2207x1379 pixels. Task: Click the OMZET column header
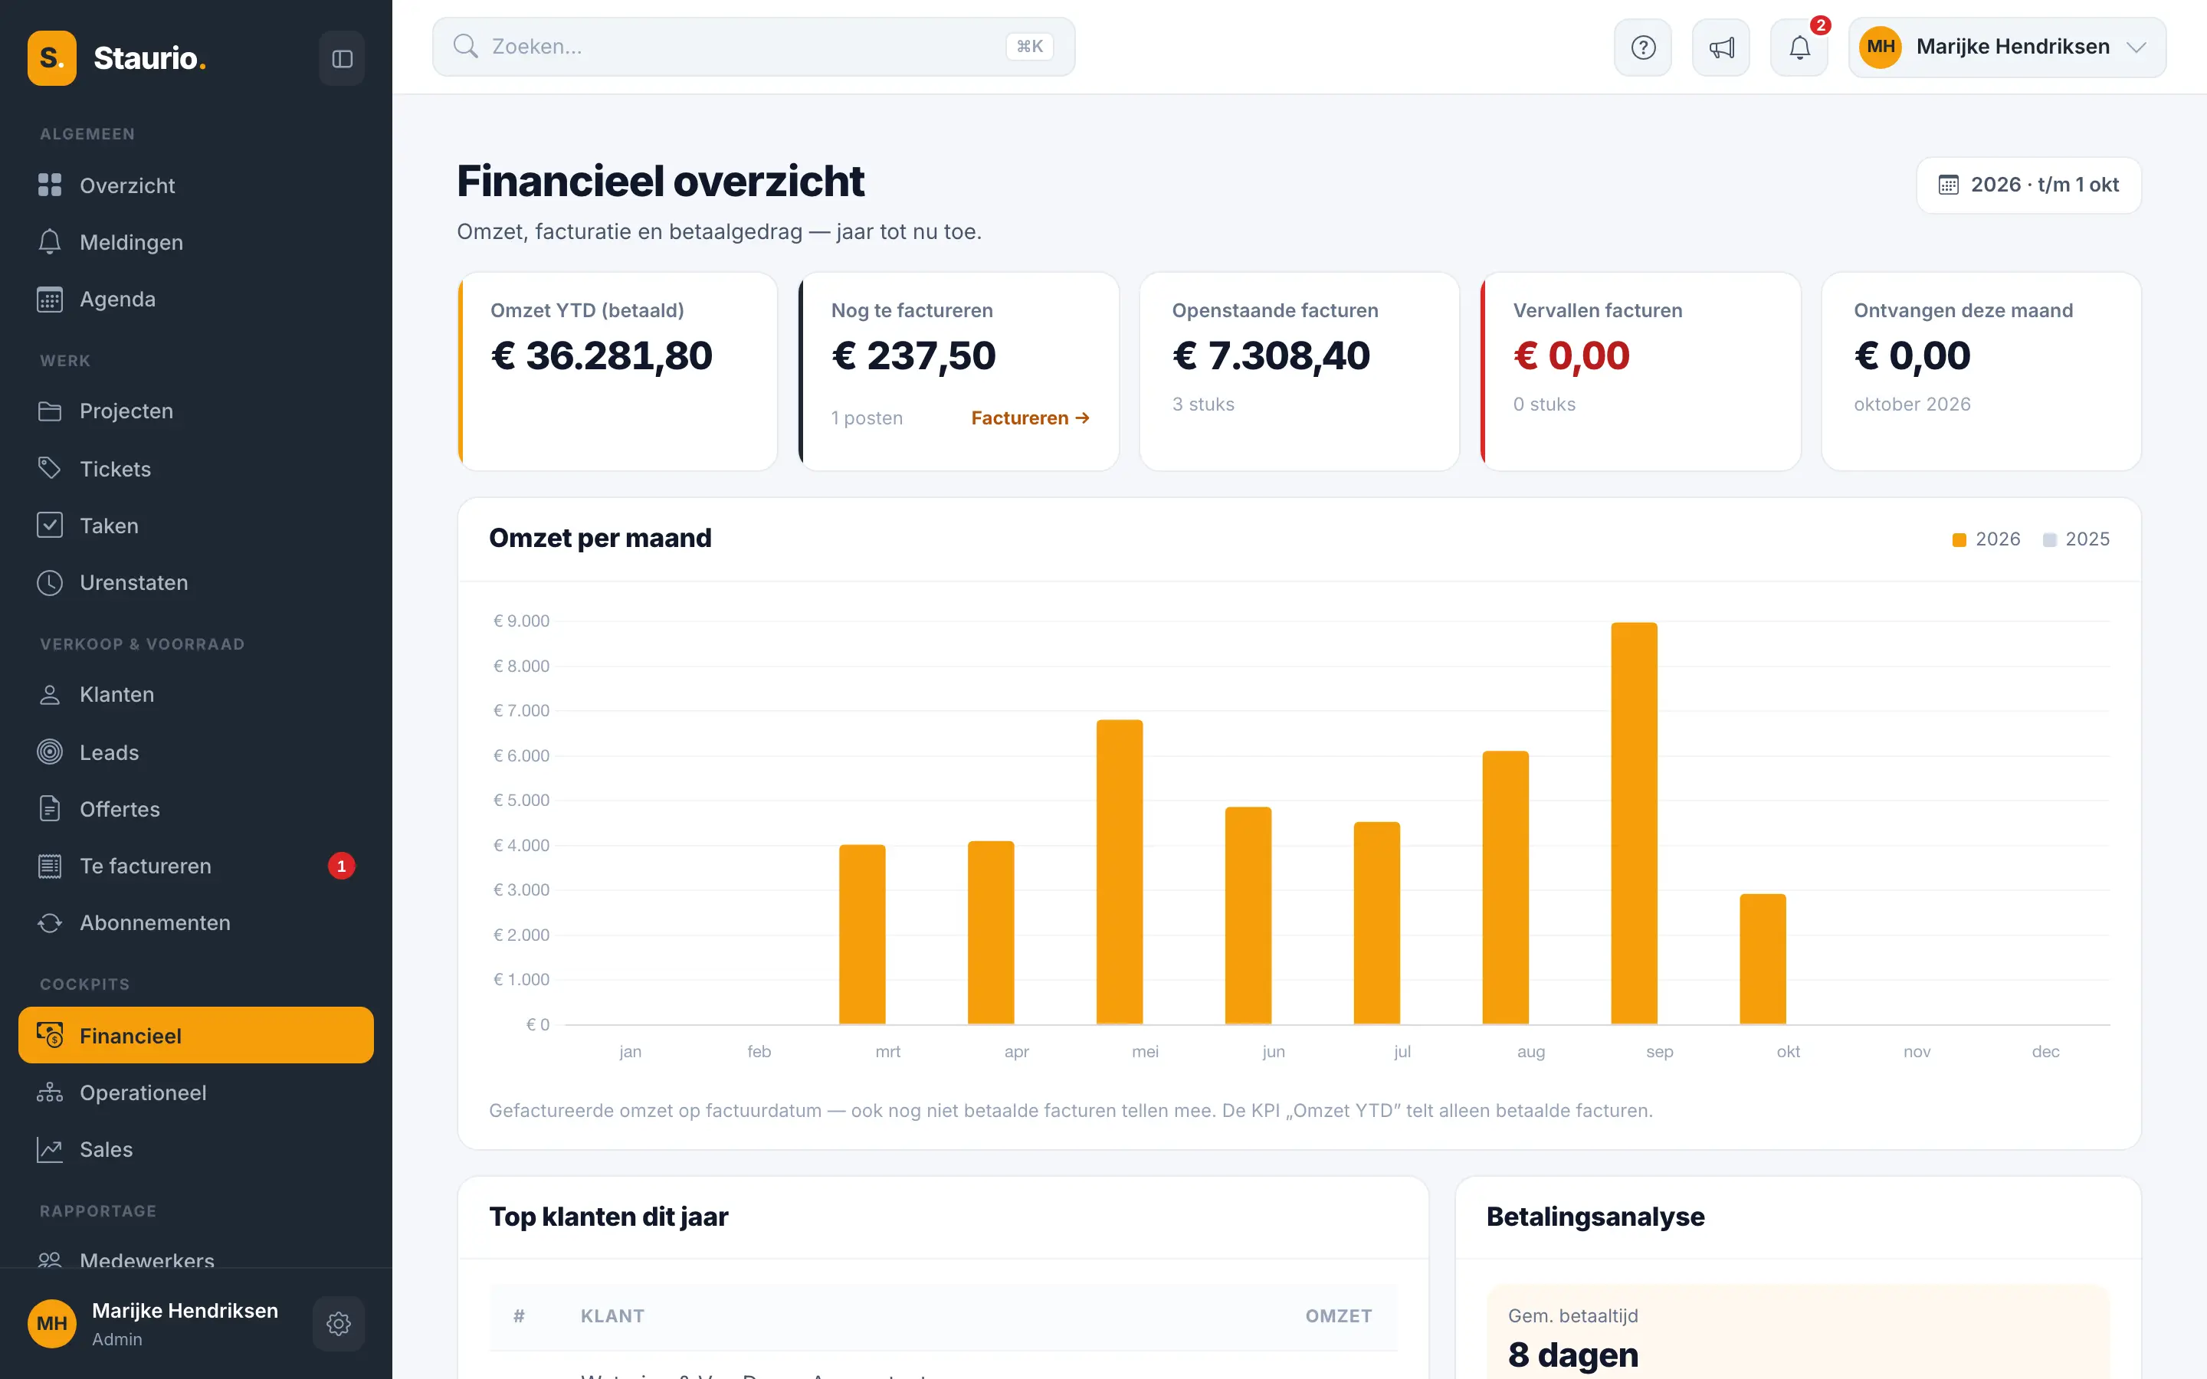tap(1338, 1315)
